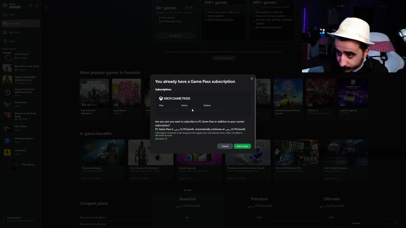Click the Xbox Game Pass logo in dialog
Screen dimensions: 406x228
174,98
